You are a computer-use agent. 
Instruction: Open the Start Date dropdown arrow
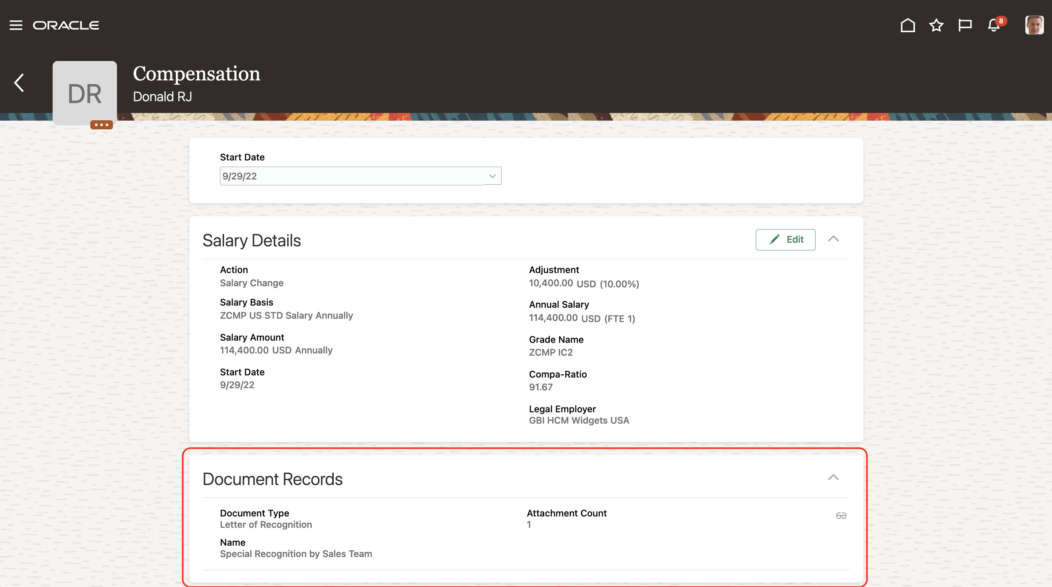pyautogui.click(x=492, y=176)
